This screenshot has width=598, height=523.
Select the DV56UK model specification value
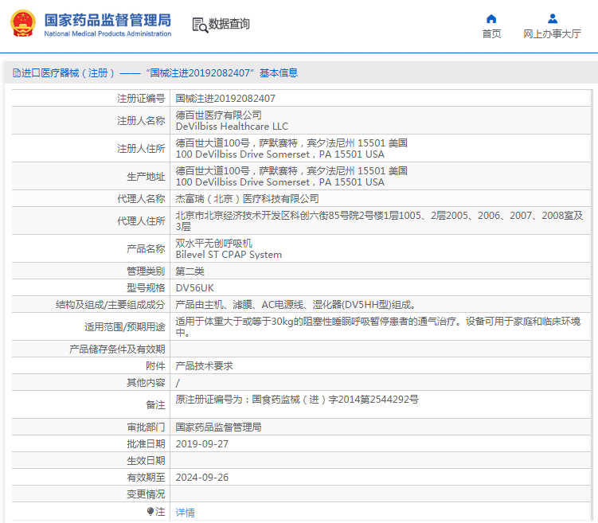(194, 287)
